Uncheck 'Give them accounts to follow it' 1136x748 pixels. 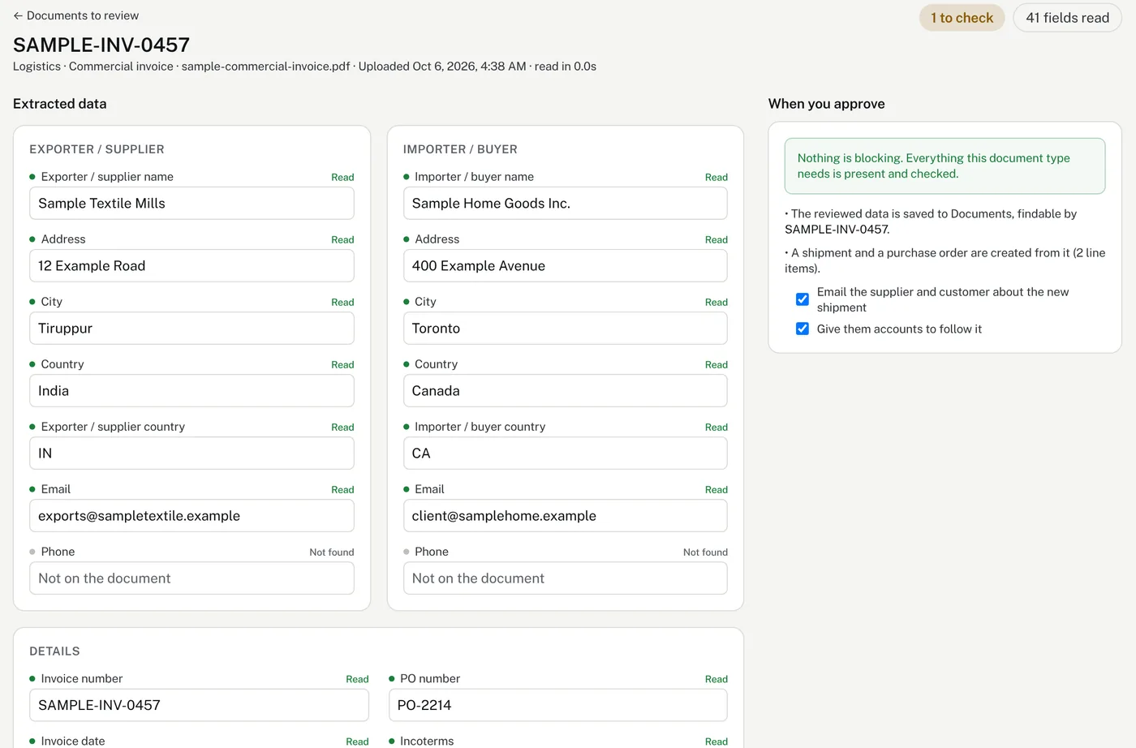[x=803, y=329]
